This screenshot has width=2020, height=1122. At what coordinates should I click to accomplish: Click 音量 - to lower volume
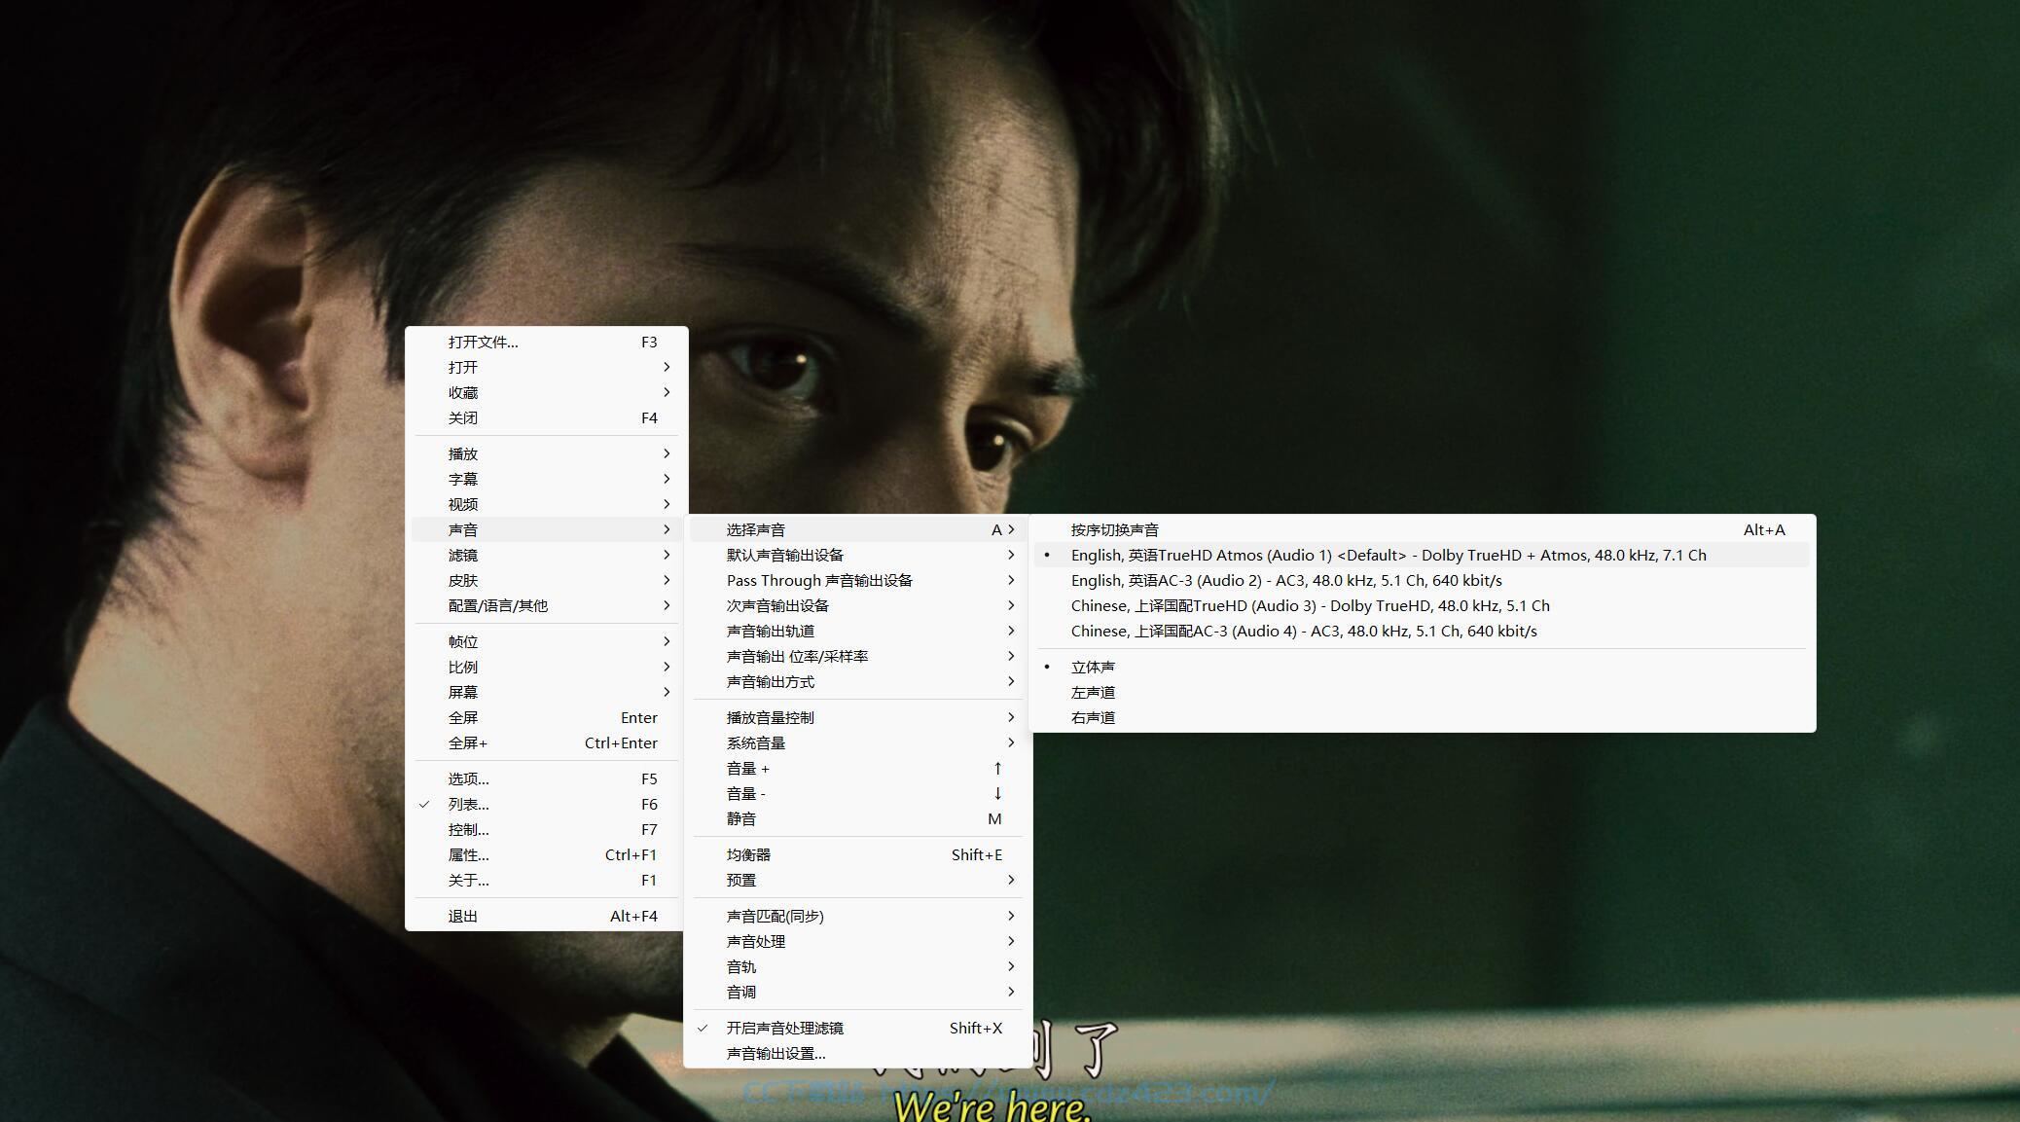858,793
